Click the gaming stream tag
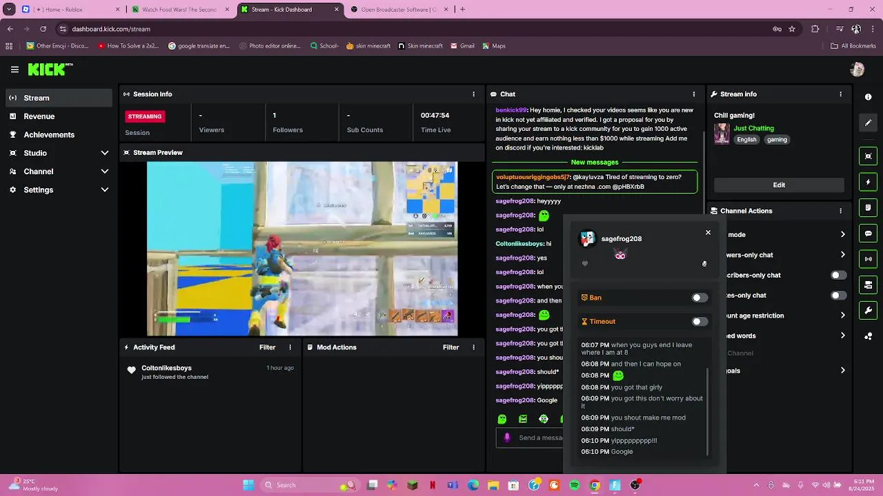 click(777, 140)
